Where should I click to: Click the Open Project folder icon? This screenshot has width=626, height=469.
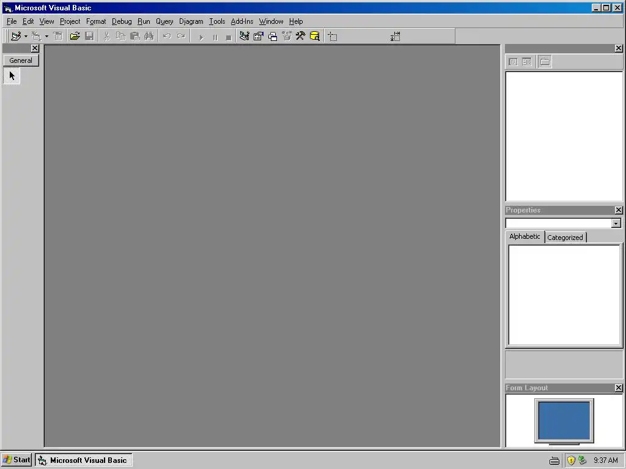[75, 36]
